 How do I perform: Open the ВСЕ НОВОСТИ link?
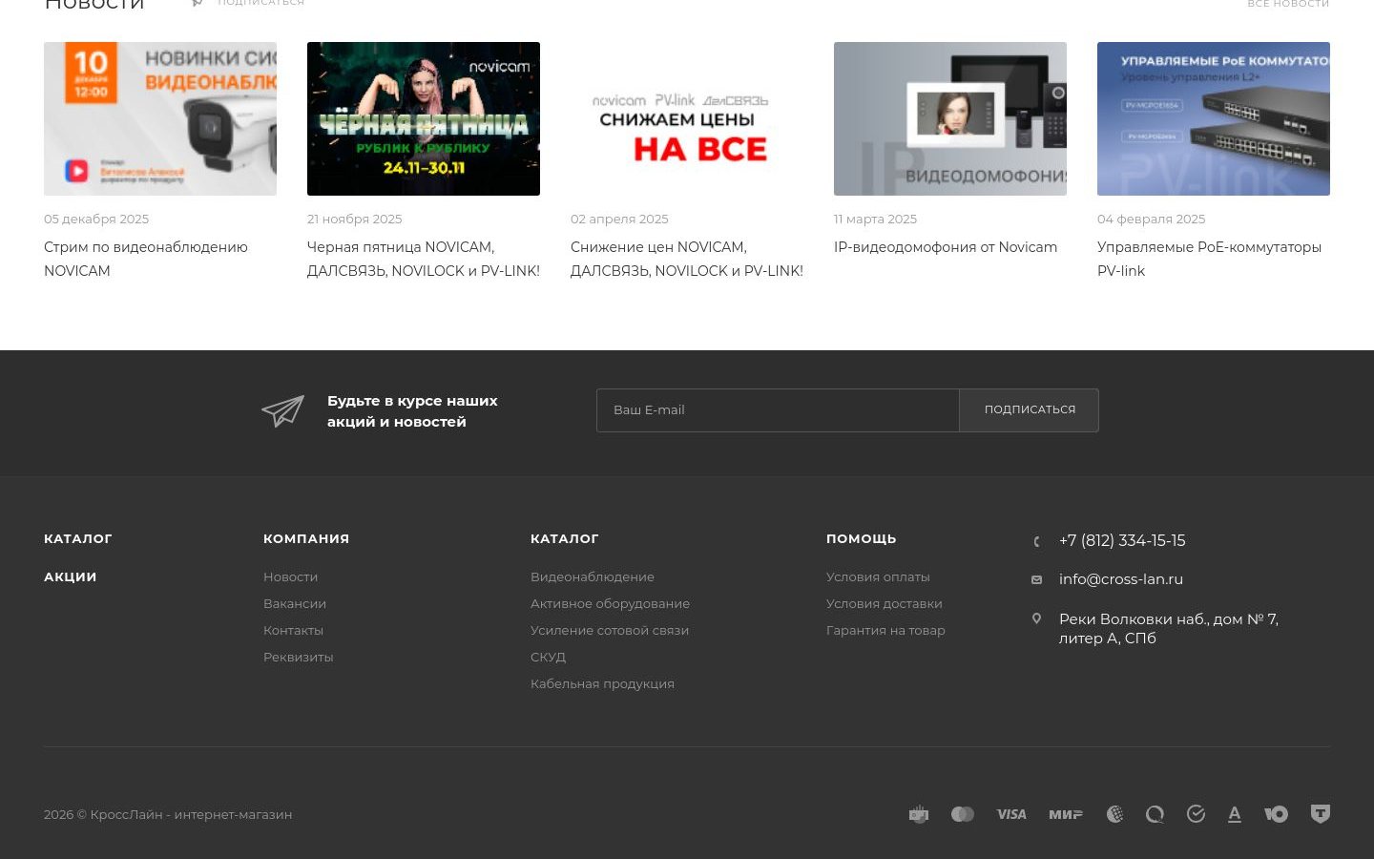1288,4
